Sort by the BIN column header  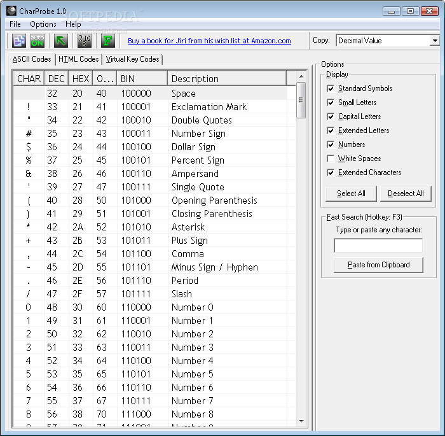tap(142, 78)
